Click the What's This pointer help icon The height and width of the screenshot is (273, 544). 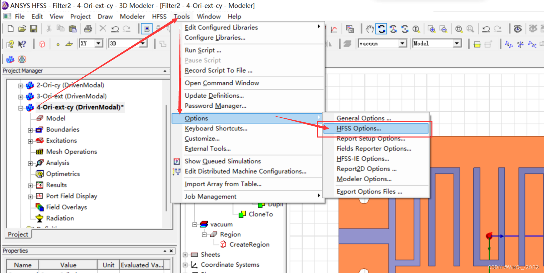(22, 44)
